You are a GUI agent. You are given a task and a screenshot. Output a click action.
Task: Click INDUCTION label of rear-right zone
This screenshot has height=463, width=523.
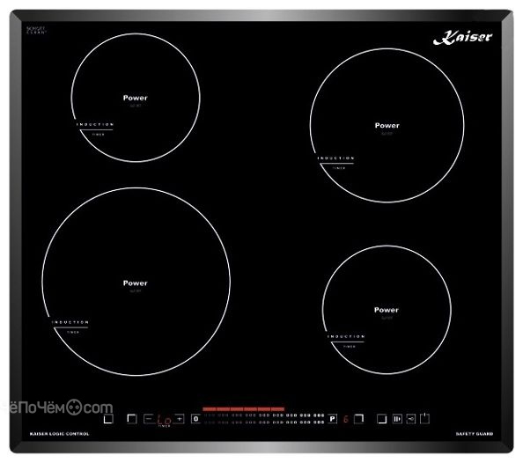point(335,158)
